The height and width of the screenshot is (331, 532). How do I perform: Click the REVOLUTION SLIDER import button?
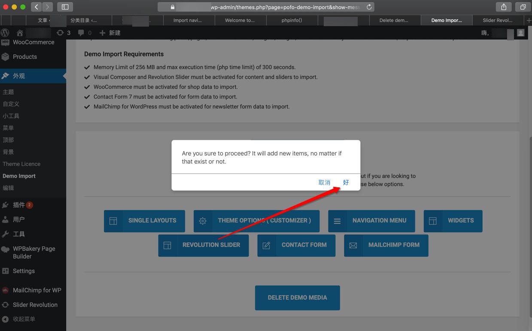(x=204, y=245)
